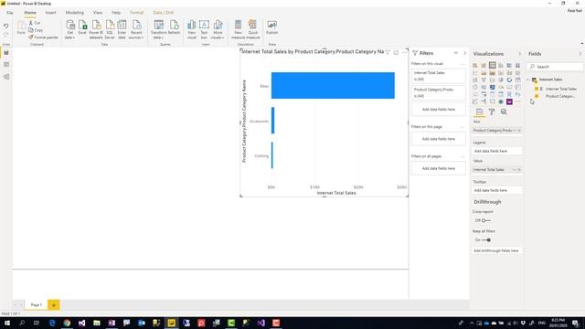Screen dimensions: 585x329
Task: Toggle Keep all filters switch
Action: 486,239
